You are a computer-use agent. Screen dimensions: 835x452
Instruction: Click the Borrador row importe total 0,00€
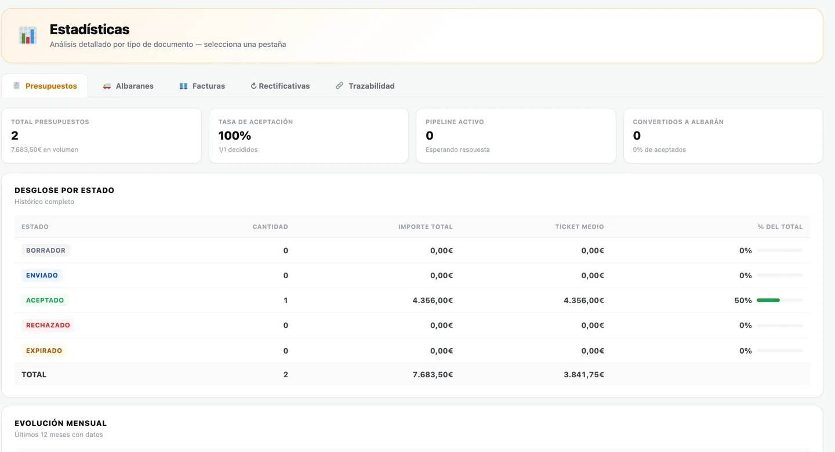441,250
